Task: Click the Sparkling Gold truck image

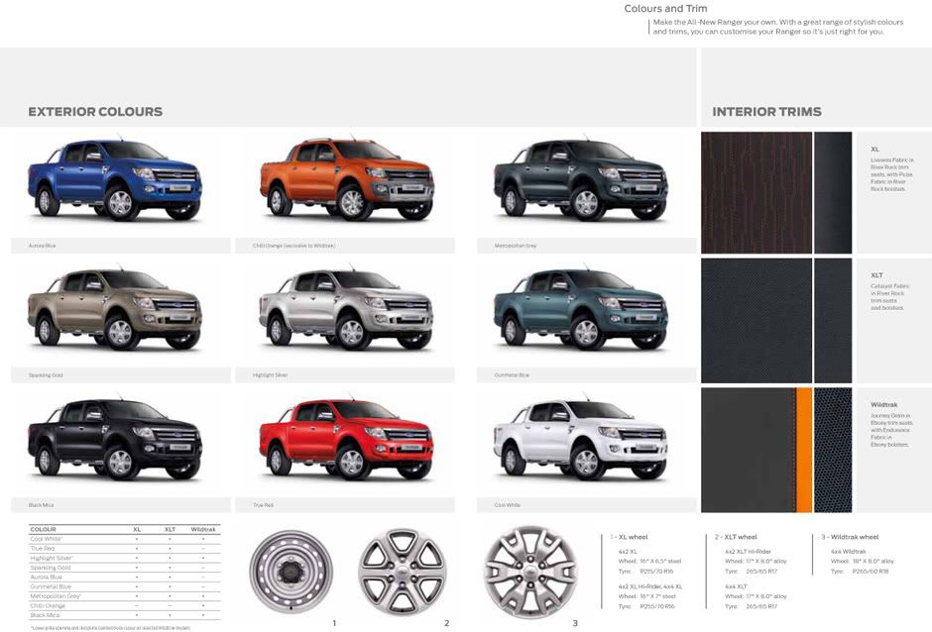Action: tap(115, 309)
